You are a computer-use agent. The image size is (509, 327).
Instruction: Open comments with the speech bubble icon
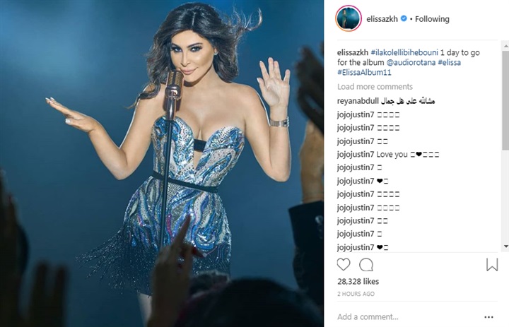click(x=366, y=265)
